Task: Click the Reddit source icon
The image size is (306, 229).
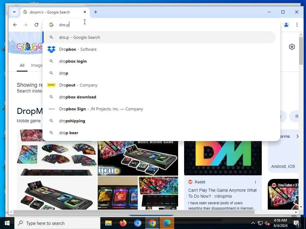Action: coord(190,182)
